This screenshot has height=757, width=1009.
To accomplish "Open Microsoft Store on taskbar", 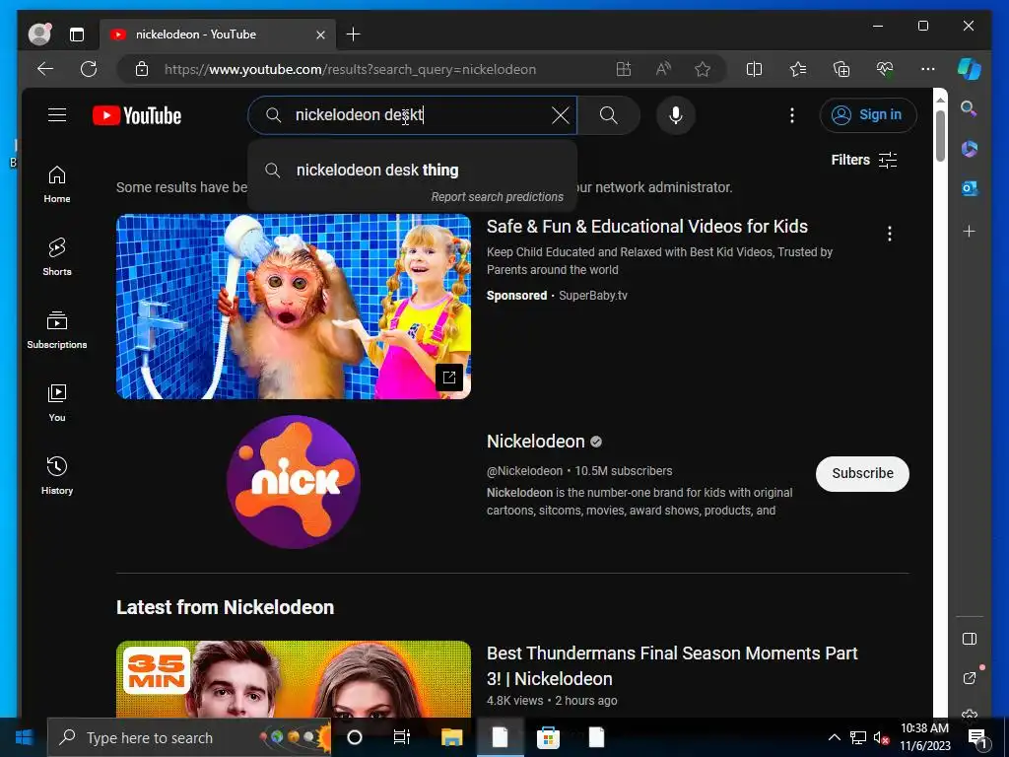I will point(548,737).
